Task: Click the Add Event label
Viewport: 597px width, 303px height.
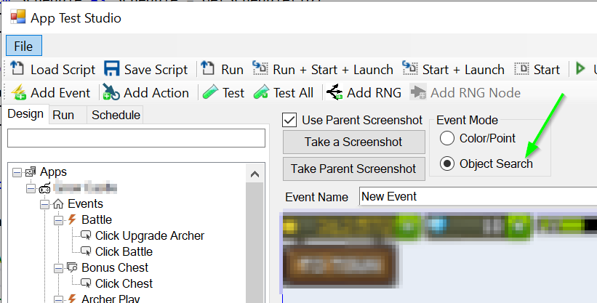Action: 60,93
